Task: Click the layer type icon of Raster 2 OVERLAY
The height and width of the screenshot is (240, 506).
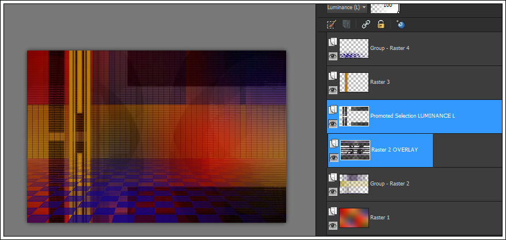Action: 334,143
